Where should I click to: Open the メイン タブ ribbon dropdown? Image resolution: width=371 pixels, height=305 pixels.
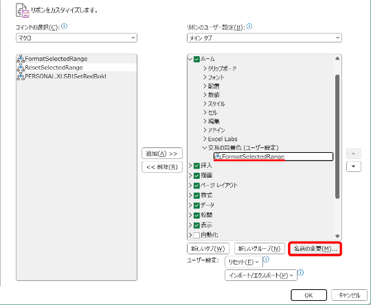pos(265,38)
